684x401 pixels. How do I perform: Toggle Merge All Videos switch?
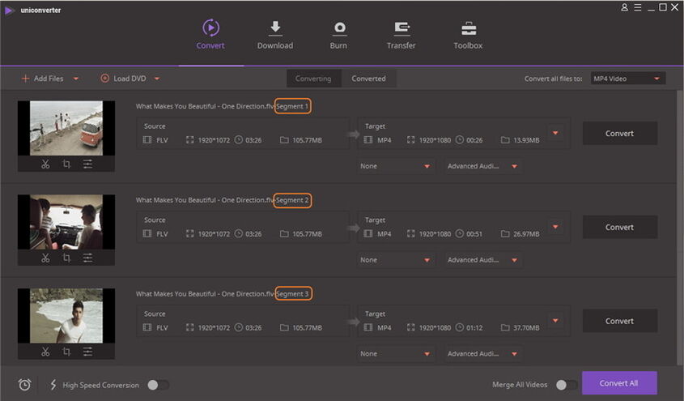pyautogui.click(x=567, y=385)
